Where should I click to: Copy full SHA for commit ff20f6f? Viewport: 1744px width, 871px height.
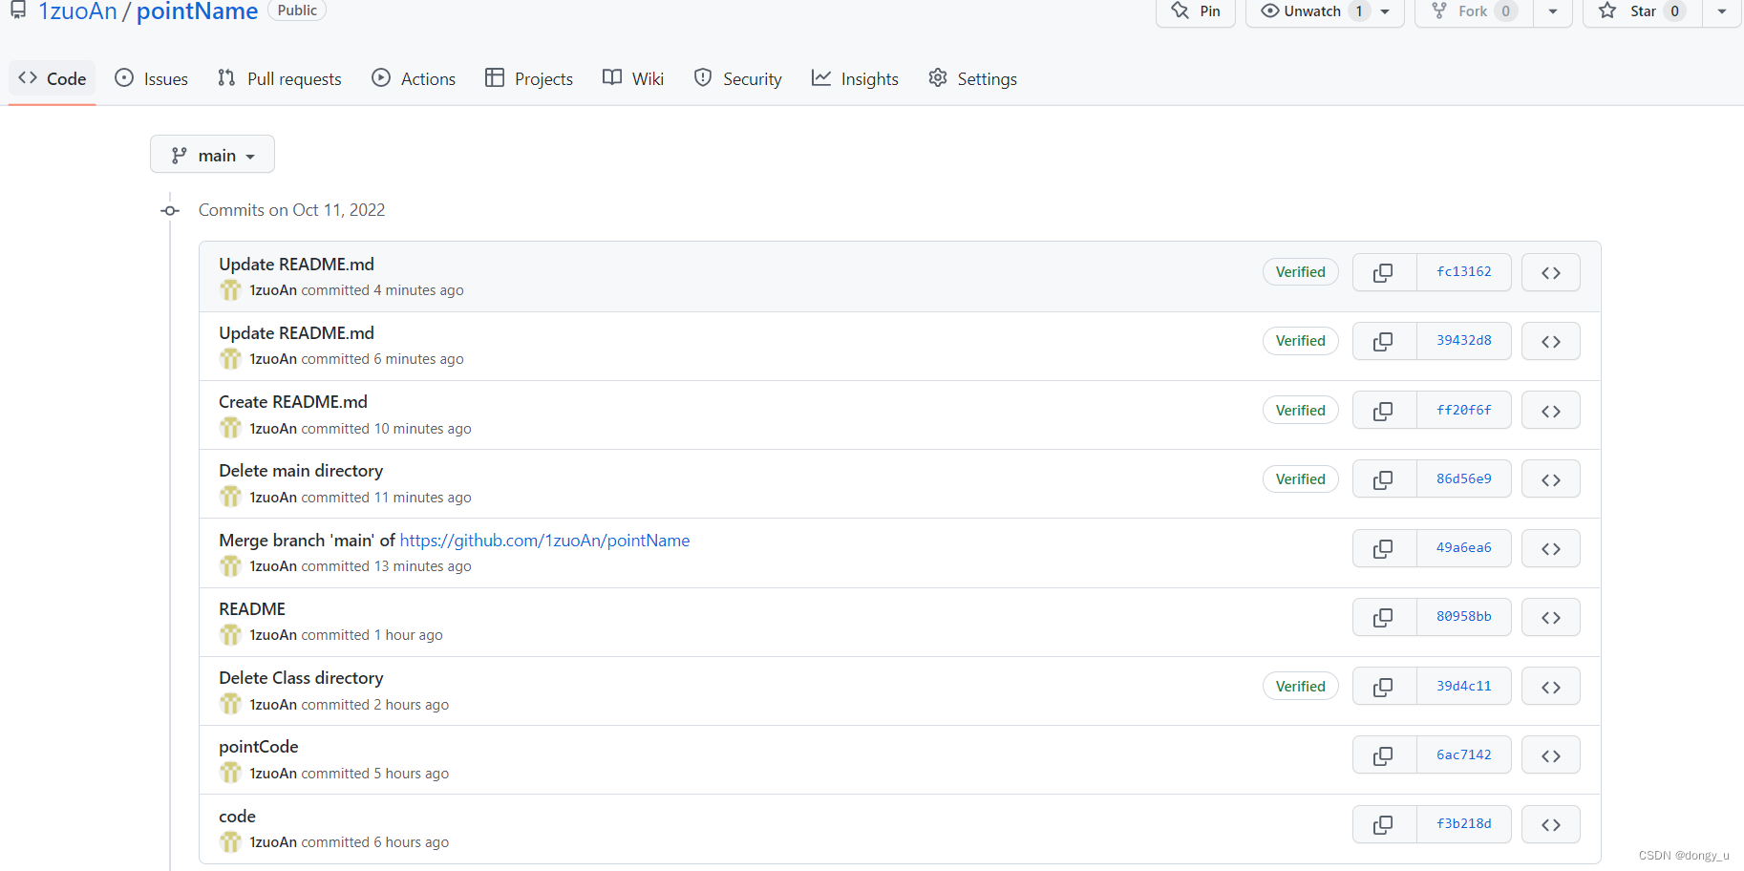pos(1384,411)
